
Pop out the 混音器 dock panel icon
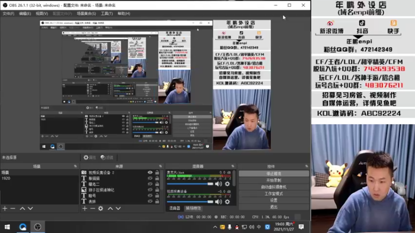pos(233,166)
